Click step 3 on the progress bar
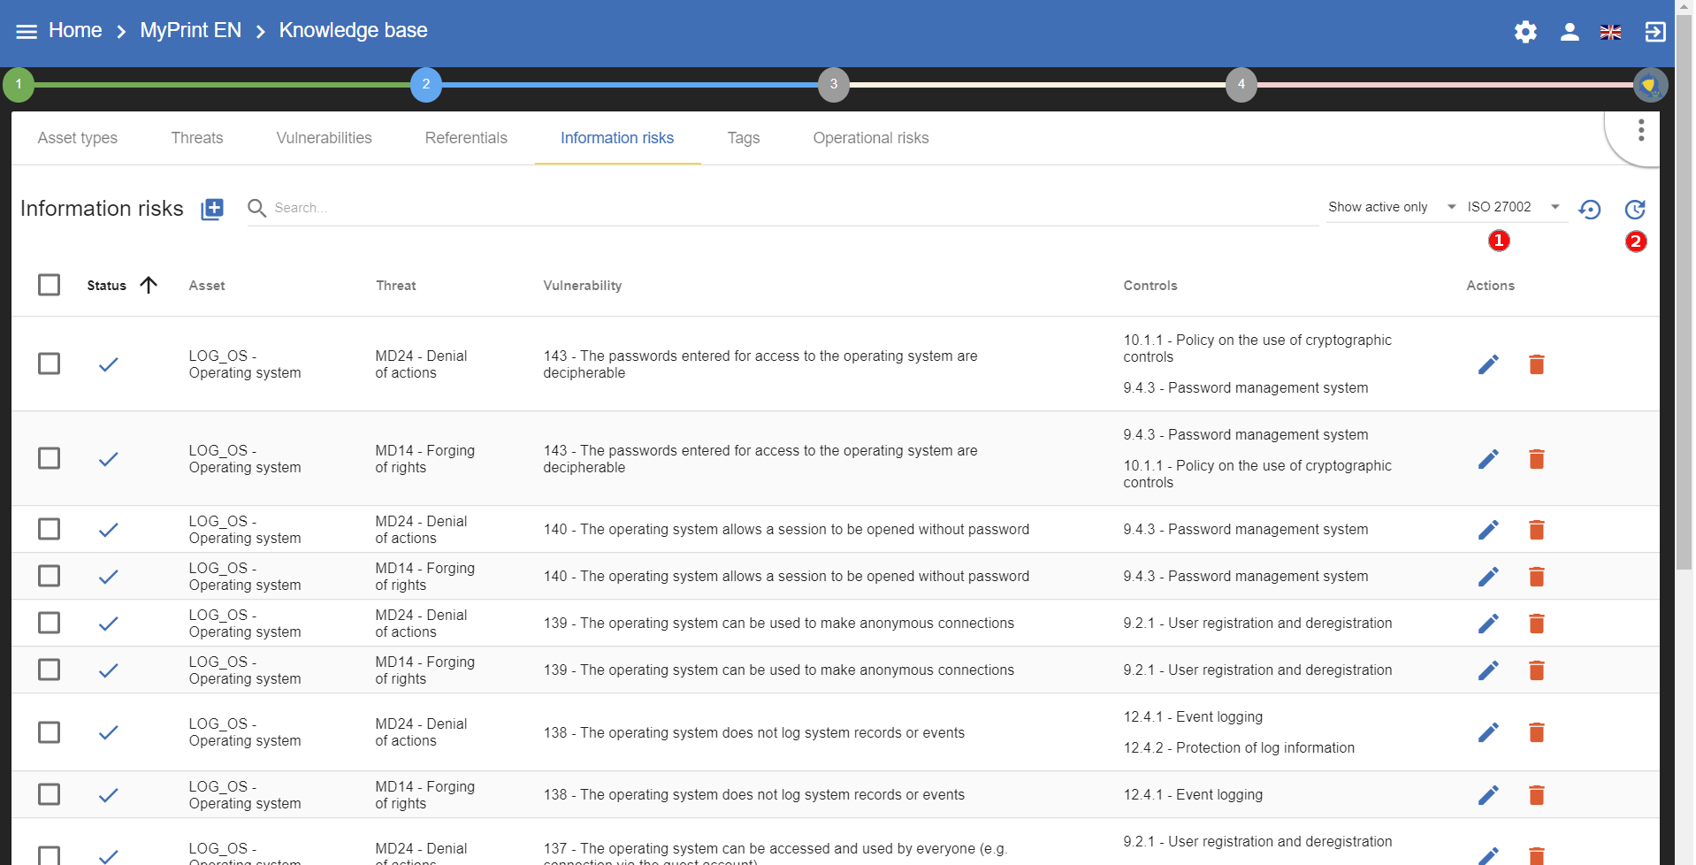 [833, 85]
